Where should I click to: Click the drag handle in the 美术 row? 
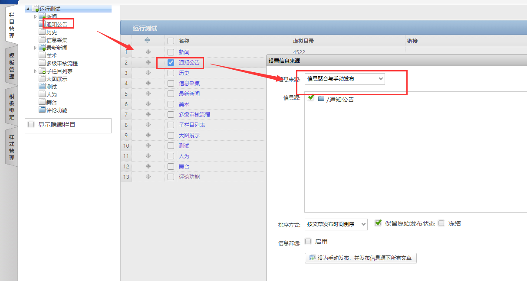(148, 104)
